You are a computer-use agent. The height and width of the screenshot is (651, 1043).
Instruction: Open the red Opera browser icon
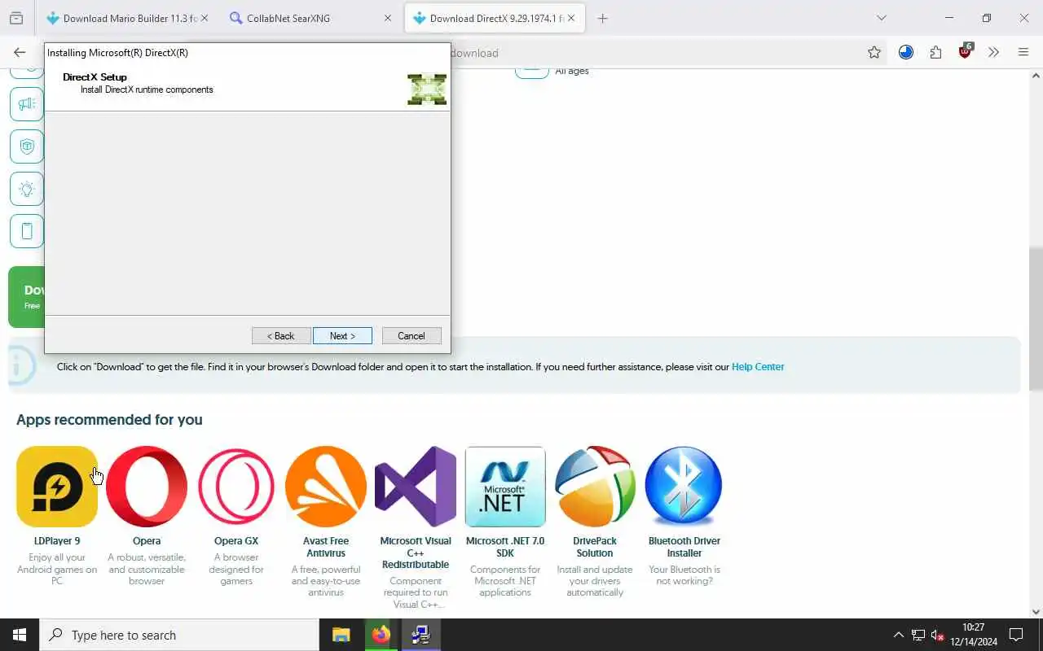coord(147,487)
